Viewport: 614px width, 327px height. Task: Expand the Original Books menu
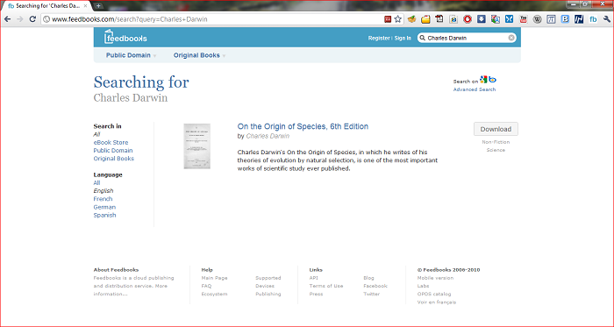(199, 55)
